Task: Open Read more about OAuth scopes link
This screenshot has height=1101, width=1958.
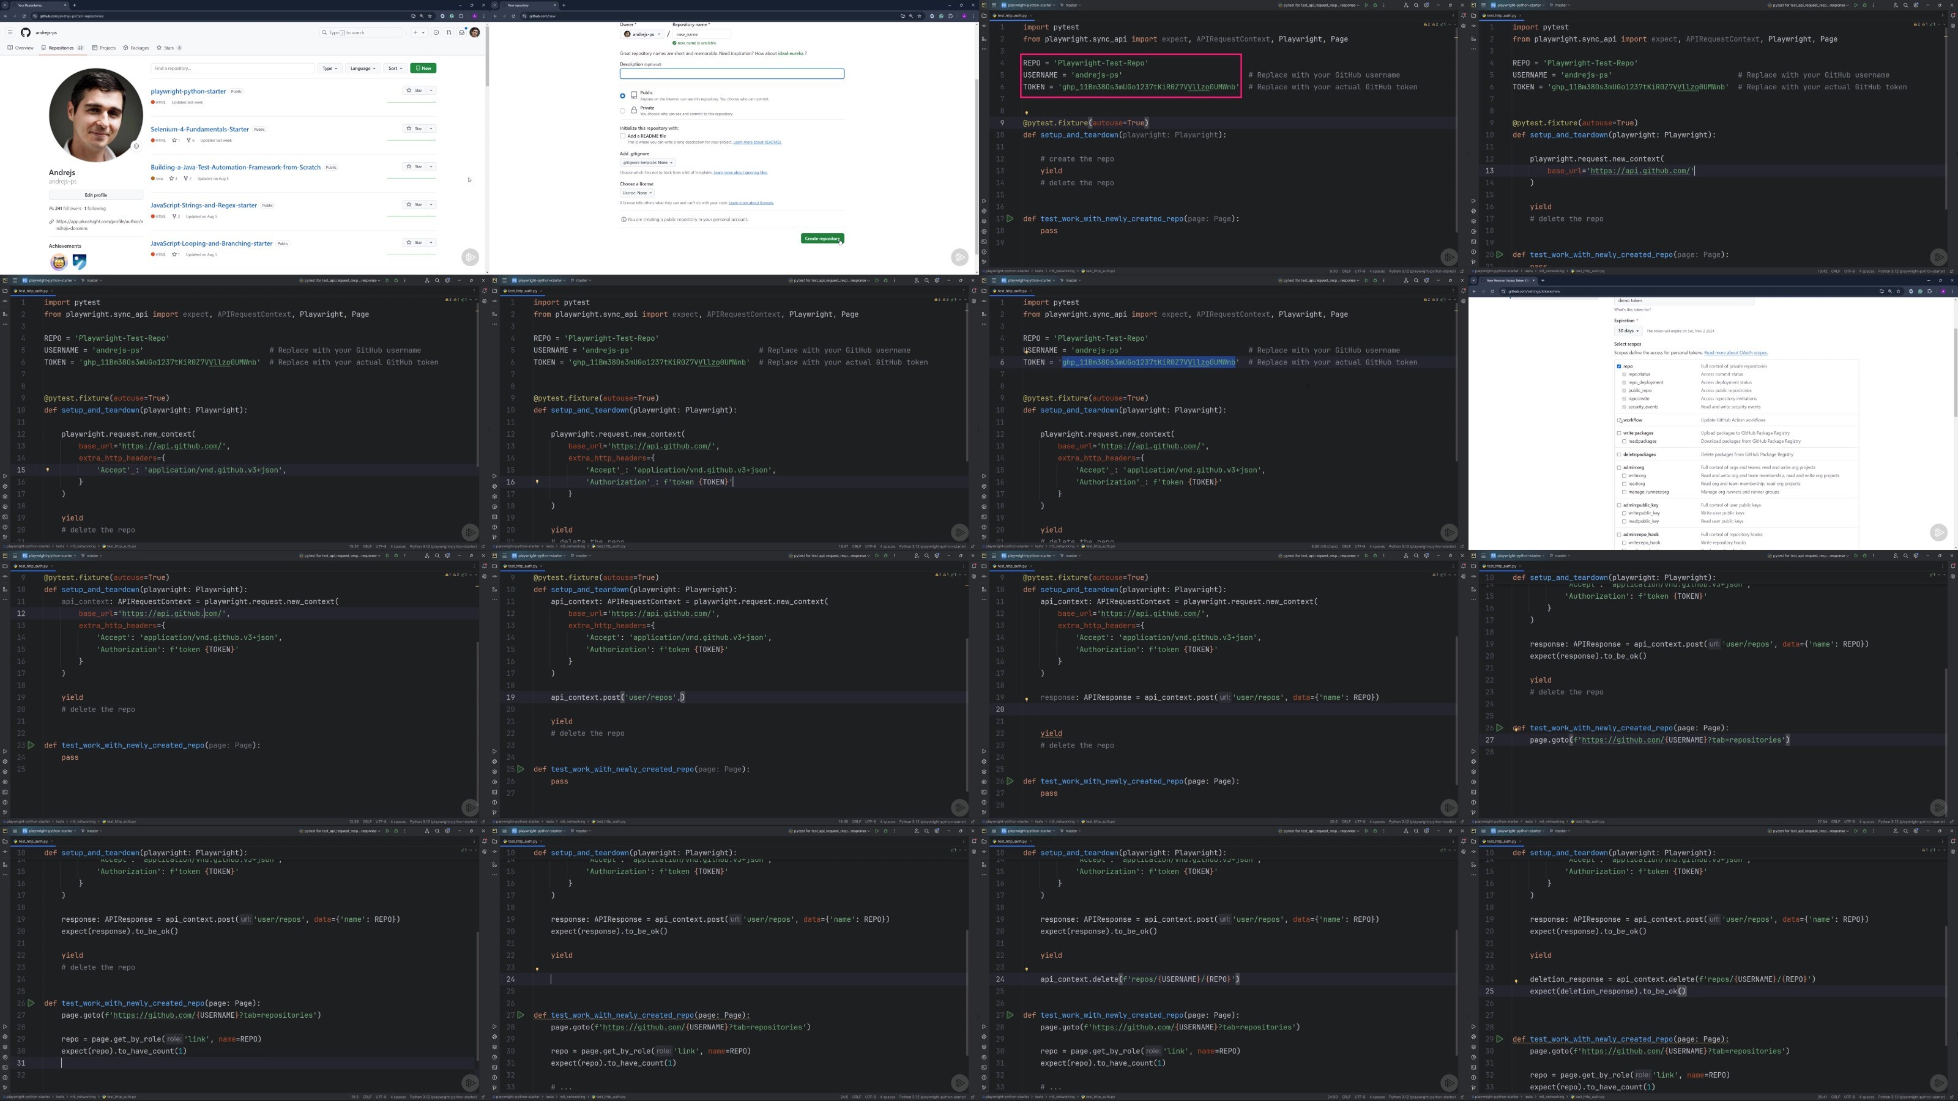Action: (x=1736, y=354)
